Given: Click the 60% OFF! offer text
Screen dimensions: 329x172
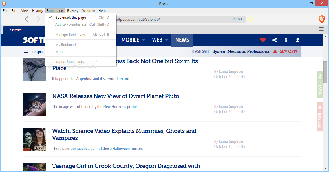Looking at the screenshot, I should tap(288, 51).
